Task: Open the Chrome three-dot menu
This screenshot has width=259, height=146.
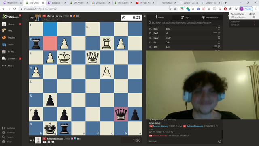Action: pyautogui.click(x=256, y=9)
